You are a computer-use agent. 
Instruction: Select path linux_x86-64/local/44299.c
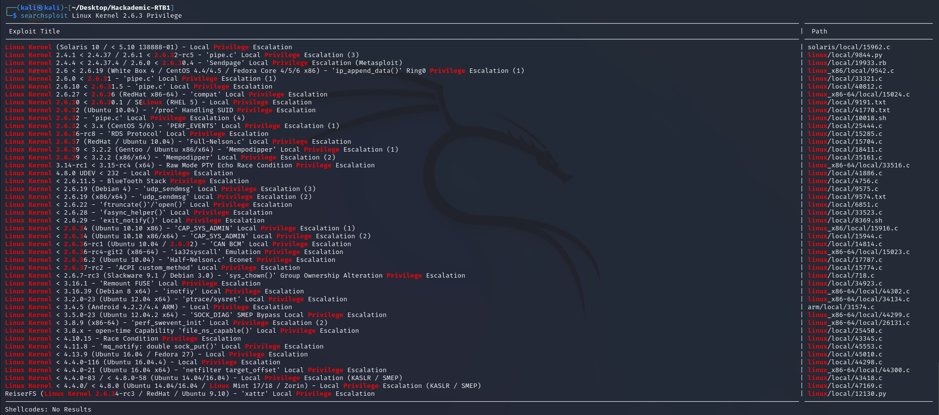859,315
